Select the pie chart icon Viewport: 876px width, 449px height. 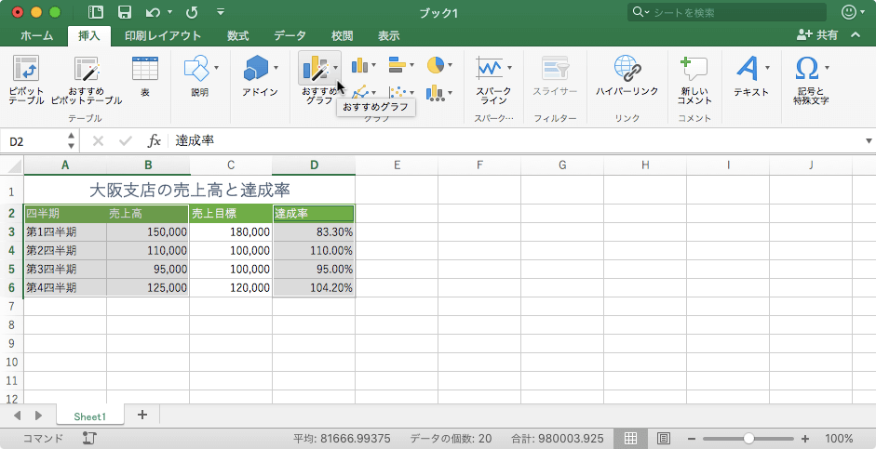coord(435,65)
